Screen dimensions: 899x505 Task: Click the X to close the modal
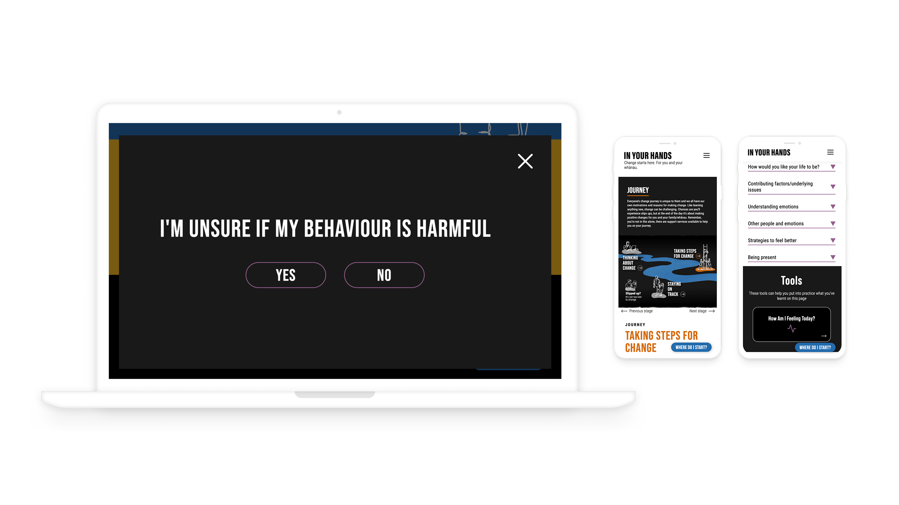pyautogui.click(x=525, y=161)
